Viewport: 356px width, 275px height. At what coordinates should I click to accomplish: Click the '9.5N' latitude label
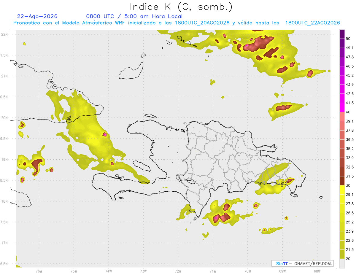click(x=4, y=139)
